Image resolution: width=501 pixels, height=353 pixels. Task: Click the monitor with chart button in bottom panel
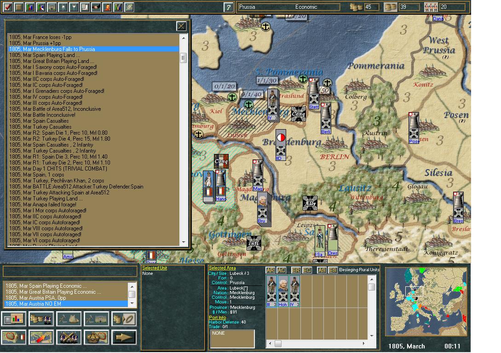tap(14, 319)
